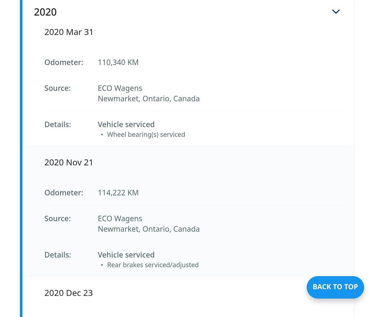374x317 pixels.
Task: Click the 110,340 KM odometer reading
Action: [118, 62]
